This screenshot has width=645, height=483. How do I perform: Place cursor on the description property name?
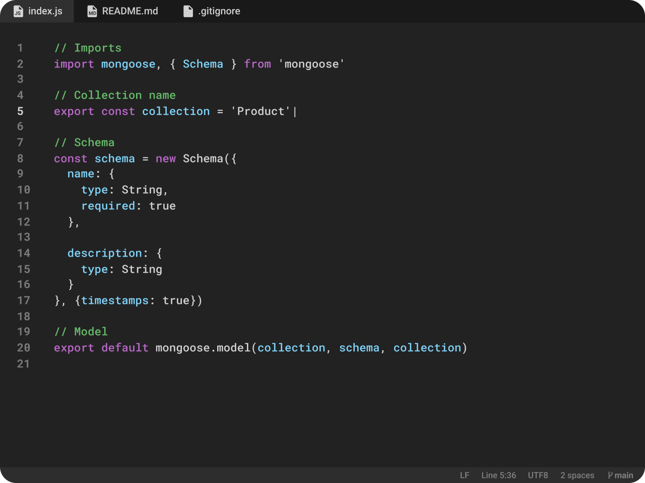point(104,253)
